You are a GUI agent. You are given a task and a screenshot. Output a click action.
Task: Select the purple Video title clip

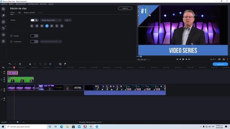pyautogui.click(x=13, y=73)
